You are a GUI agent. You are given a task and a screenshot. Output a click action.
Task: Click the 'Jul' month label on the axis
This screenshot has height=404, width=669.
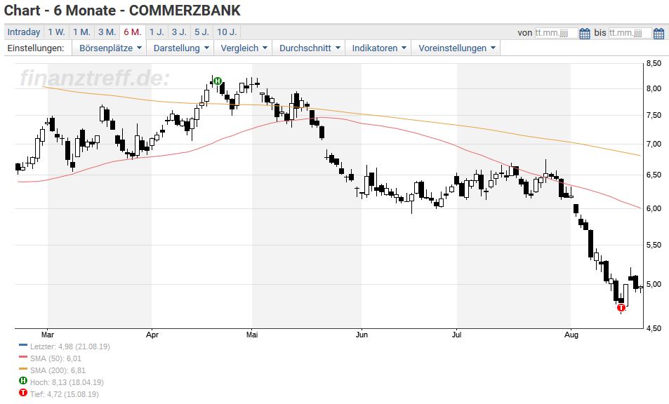(x=457, y=335)
